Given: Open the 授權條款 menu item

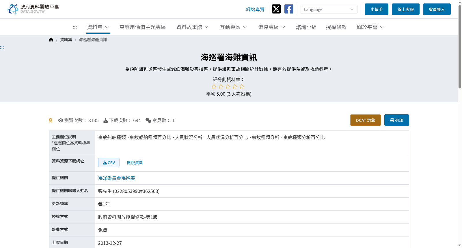Looking at the screenshot, I should click(336, 27).
